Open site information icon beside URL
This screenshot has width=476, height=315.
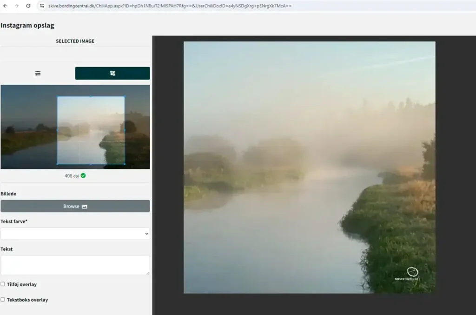tap(41, 6)
